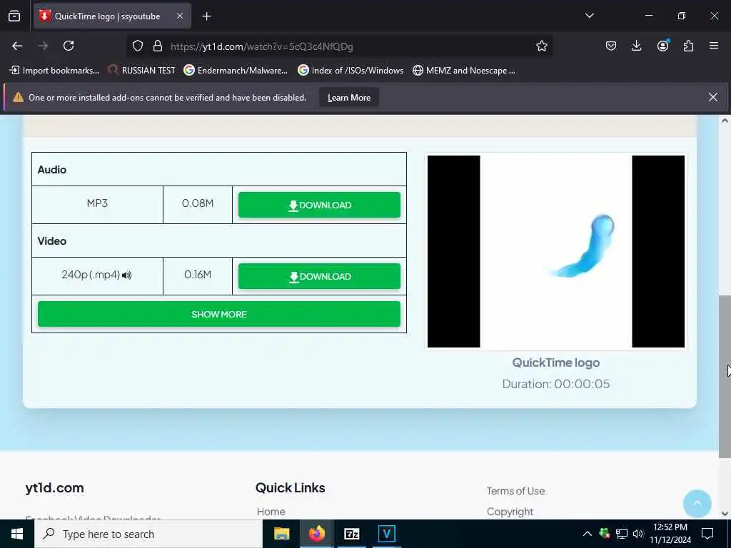Click the Type here to search box
This screenshot has width=731, height=548.
[x=148, y=534]
